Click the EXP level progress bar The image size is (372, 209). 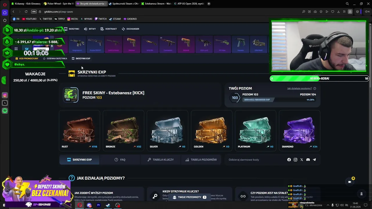(x=279, y=100)
